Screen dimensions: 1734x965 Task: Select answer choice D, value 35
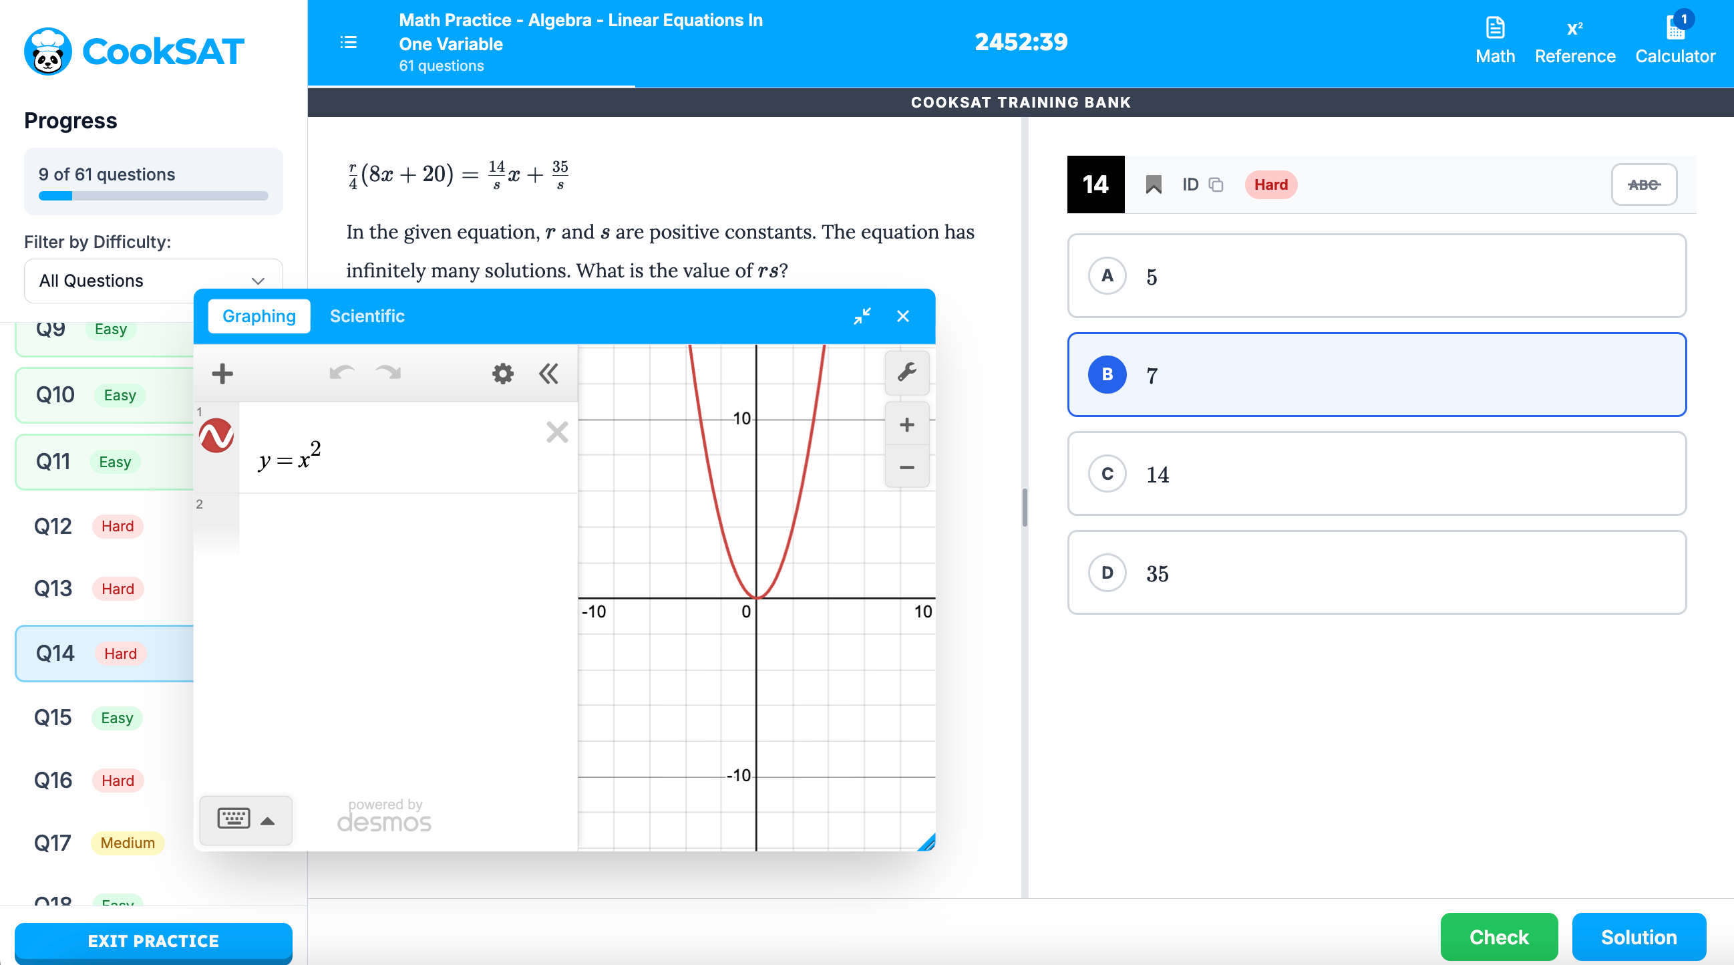1377,573
